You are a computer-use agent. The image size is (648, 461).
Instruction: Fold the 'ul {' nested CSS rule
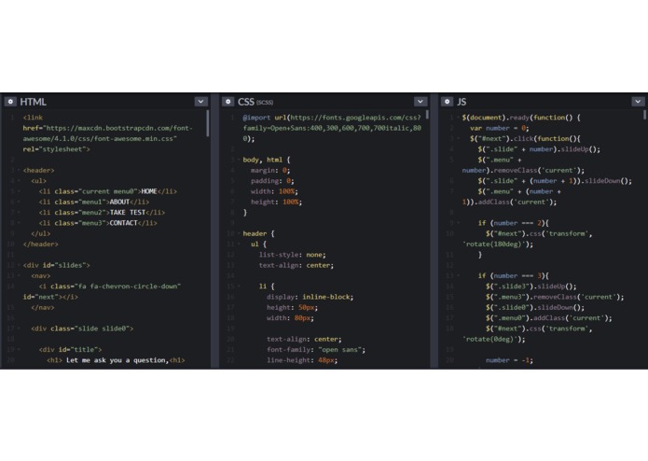coord(239,244)
